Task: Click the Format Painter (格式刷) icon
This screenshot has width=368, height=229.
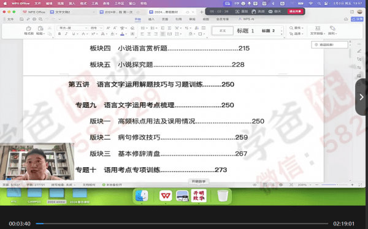Action: [29, 28]
